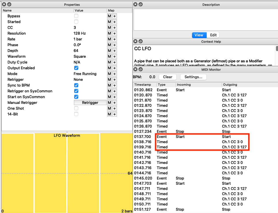Viewport: 278px width, 213px height.
Task: Toggle the Bypass checkbox
Action: (x=76, y=16)
